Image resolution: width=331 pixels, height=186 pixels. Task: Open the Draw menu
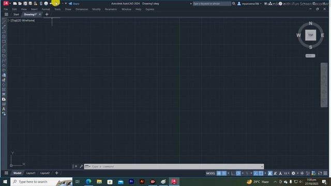68,9
